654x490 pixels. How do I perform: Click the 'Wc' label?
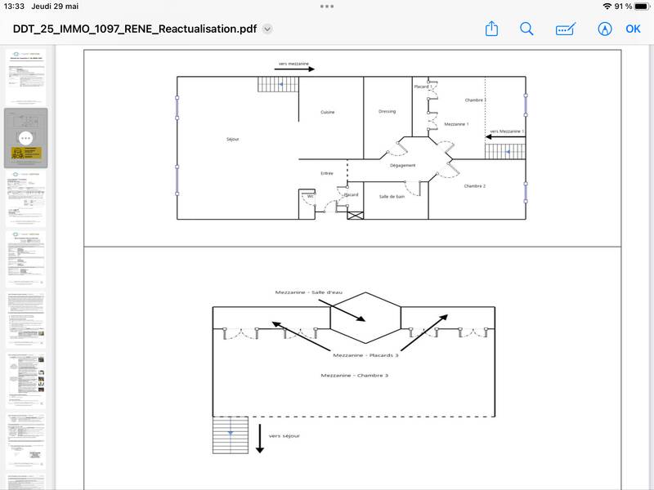pos(311,196)
